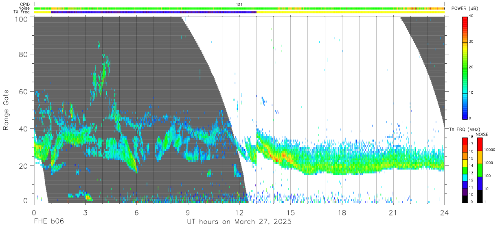Click the 21 tick on UT hours axis
The height and width of the screenshot is (230, 500).
tap(393, 213)
